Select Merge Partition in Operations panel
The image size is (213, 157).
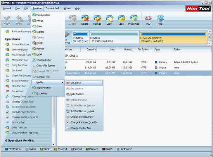17,60
